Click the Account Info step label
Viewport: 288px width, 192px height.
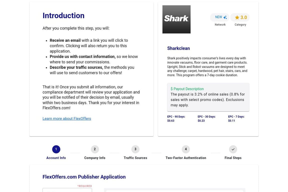[56, 158]
